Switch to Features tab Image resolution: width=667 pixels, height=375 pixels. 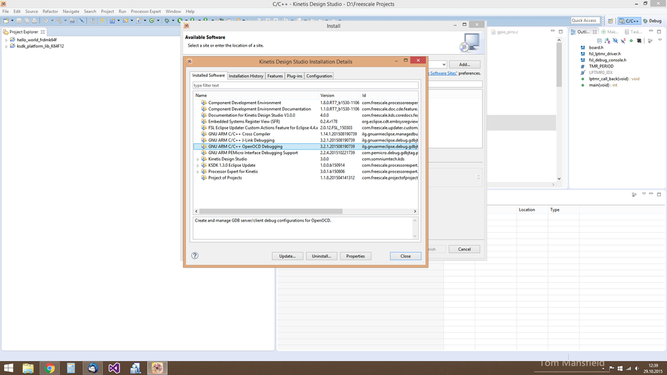click(x=275, y=75)
